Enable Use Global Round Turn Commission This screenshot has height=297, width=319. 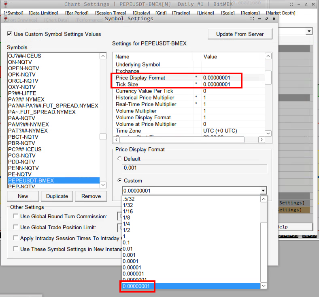pyautogui.click(x=16, y=216)
